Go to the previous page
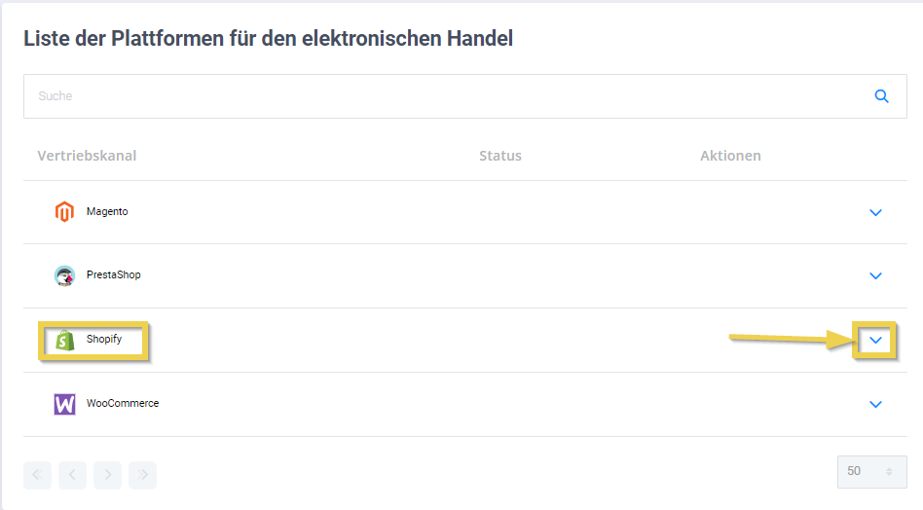The image size is (923, 510). pyautogui.click(x=72, y=475)
